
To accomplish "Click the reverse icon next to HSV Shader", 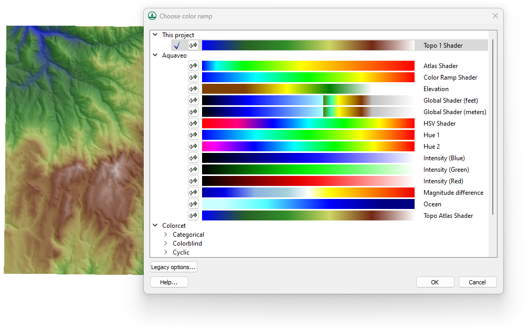I will point(193,123).
